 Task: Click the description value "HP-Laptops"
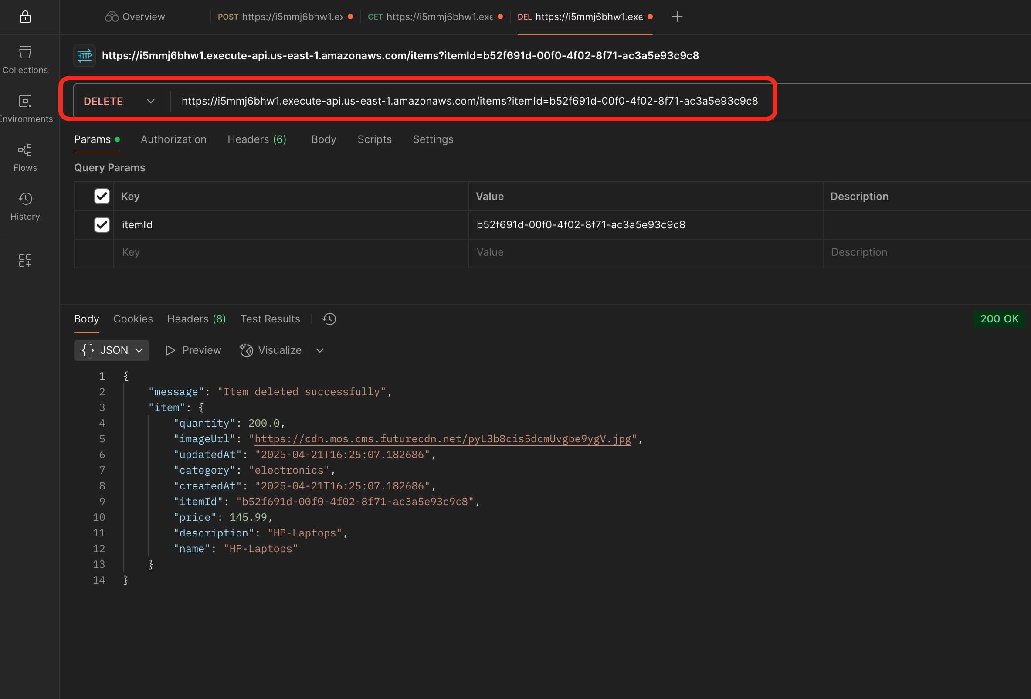[x=305, y=533]
